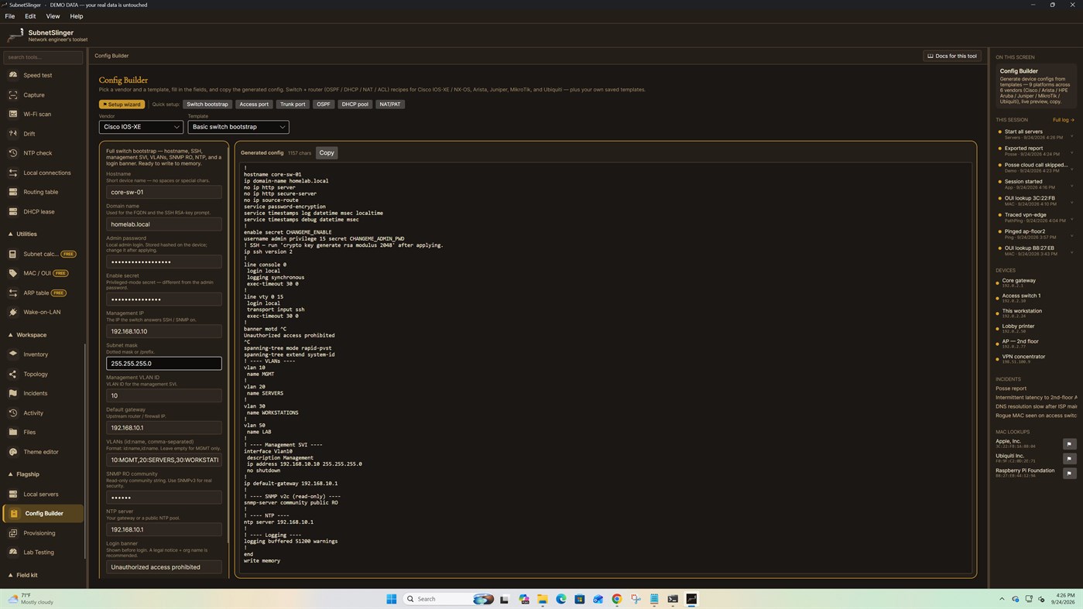This screenshot has height=609, width=1083.
Task: Select the Config Builder sidebar item
Action: coord(43,513)
